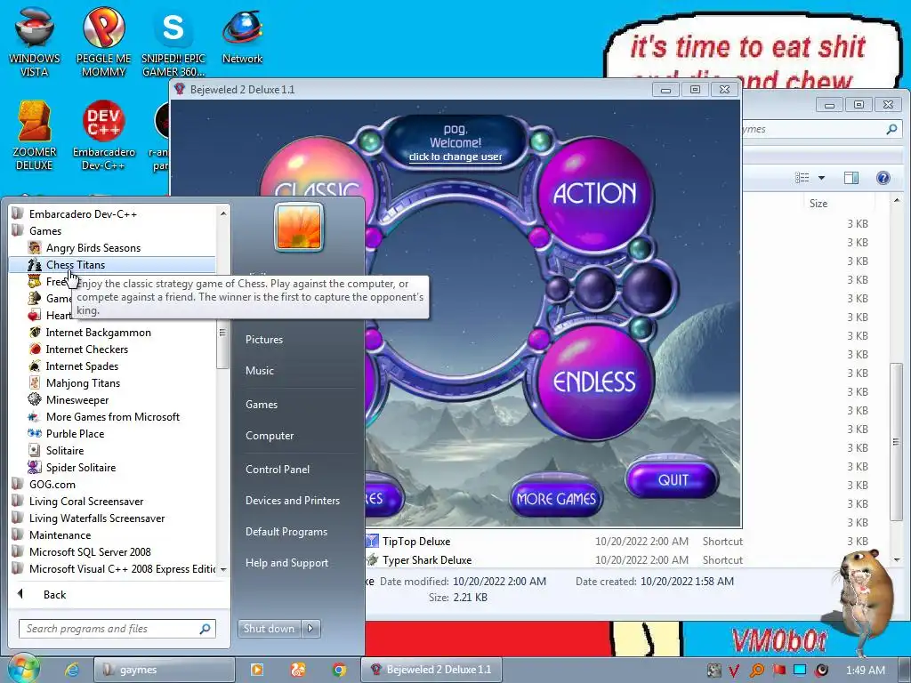Screen dimensions: 911x683
Task: Click the Start menu programs list scrollbar
Action: coord(222,345)
